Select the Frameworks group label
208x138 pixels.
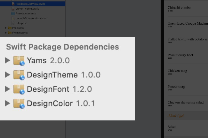(x=20, y=33)
